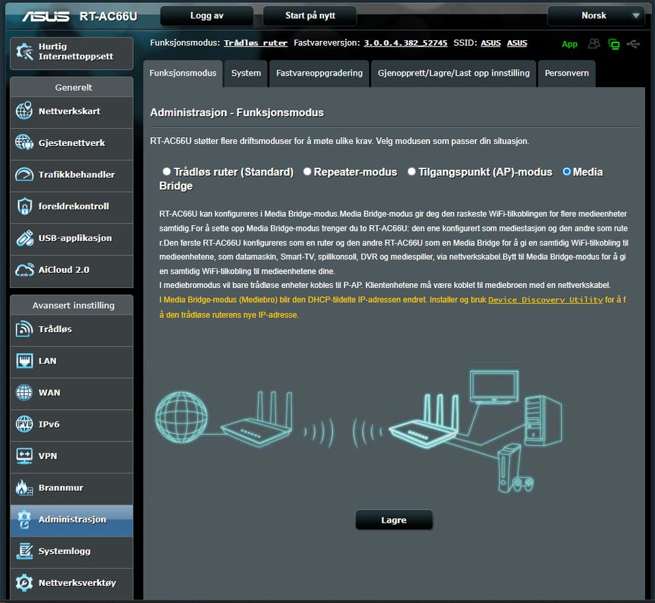655x603 pixels.
Task: Click the Trådløs ruter mode link
Action: click(256, 43)
